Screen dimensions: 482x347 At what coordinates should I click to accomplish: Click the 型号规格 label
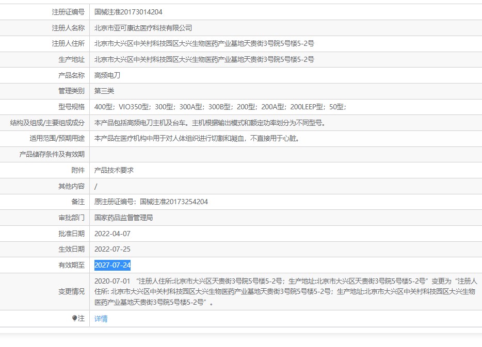(x=72, y=107)
